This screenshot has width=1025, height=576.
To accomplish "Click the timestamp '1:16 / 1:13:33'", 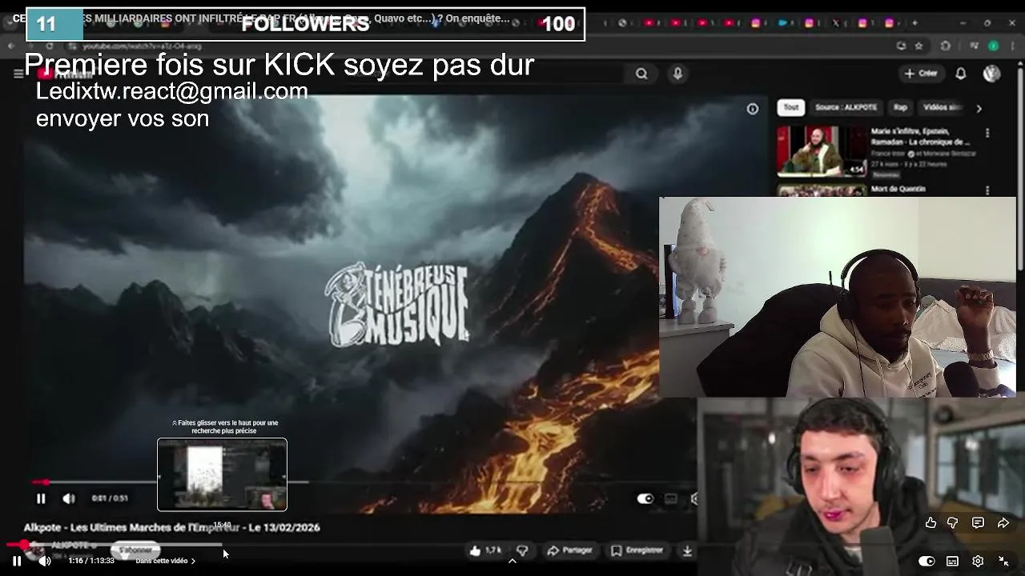I will click(91, 561).
